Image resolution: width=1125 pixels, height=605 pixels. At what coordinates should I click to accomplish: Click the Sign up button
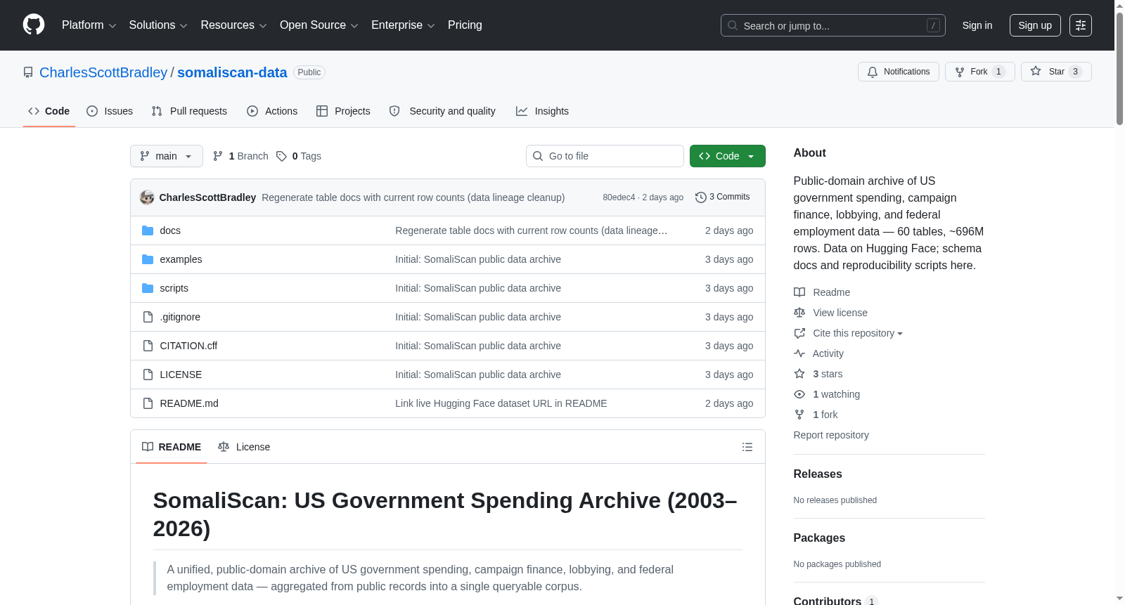[1035, 25]
